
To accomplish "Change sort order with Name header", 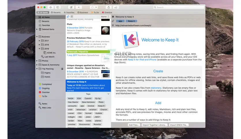I will (x=105, y=17).
